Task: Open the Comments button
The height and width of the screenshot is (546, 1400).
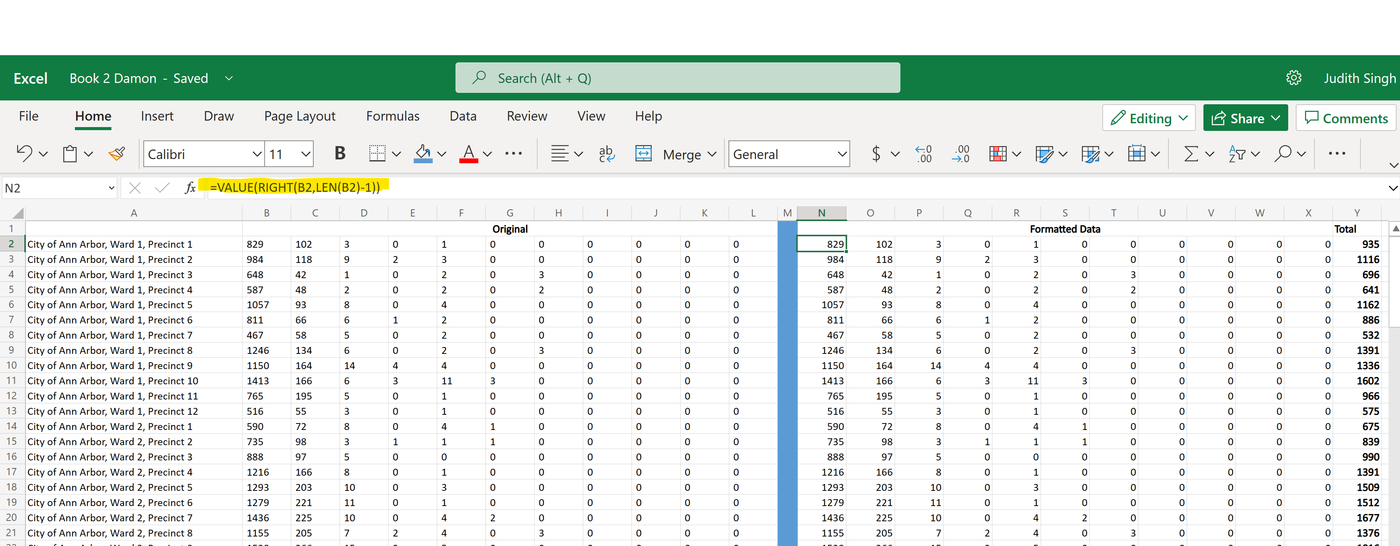Action: coord(1346,118)
